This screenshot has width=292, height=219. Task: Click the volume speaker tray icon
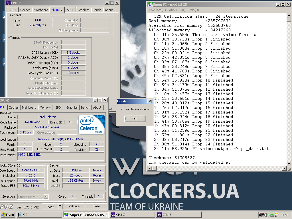[267, 215]
